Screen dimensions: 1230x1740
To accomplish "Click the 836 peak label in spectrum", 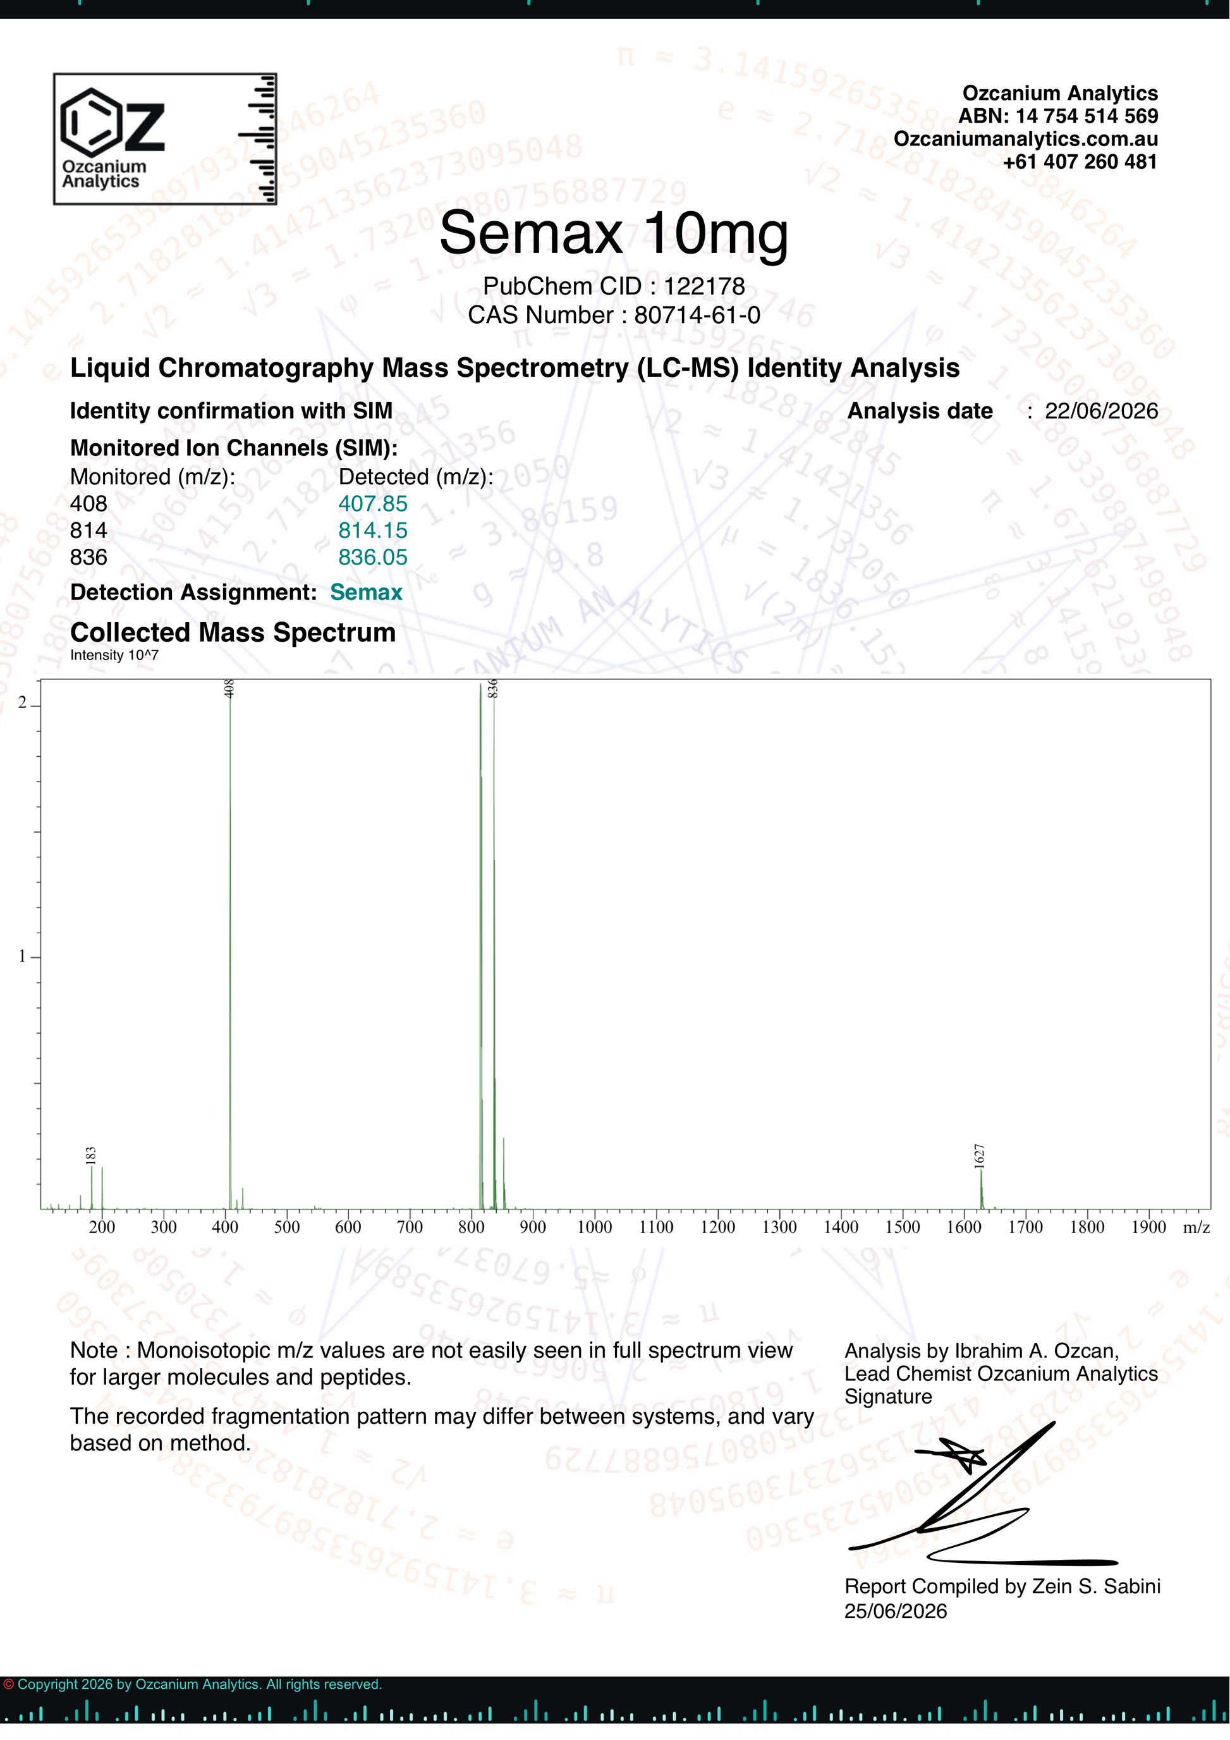I will pos(492,688).
